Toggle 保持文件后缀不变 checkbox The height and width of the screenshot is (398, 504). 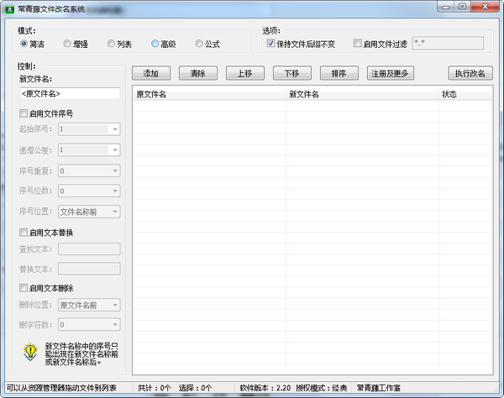[270, 44]
